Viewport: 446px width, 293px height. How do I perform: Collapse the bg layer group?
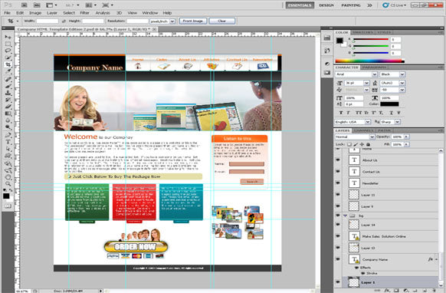click(x=345, y=216)
